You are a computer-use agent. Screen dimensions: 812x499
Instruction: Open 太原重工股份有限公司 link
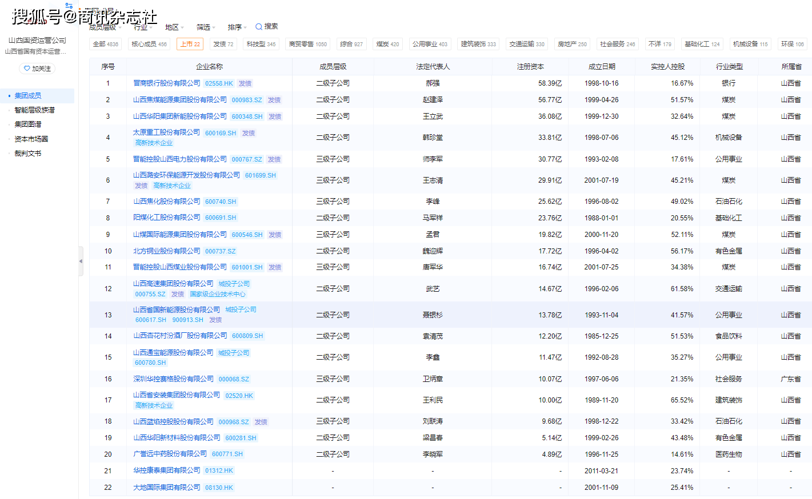(x=167, y=132)
